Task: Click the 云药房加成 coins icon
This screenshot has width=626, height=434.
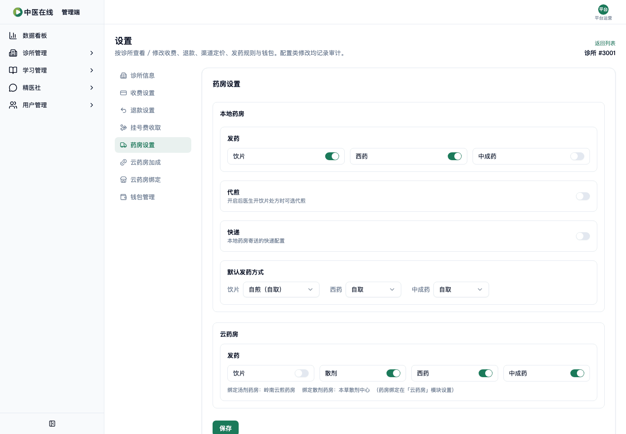Action: (x=123, y=162)
